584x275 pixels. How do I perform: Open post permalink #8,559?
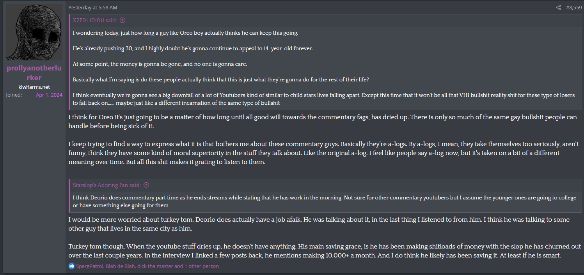[573, 7]
